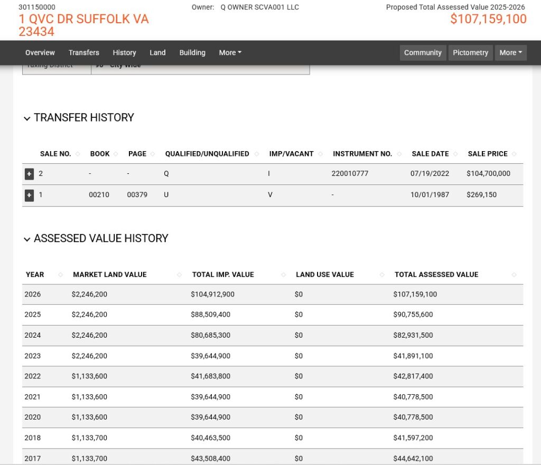Click total assessed value $41,597,200

(x=413, y=438)
